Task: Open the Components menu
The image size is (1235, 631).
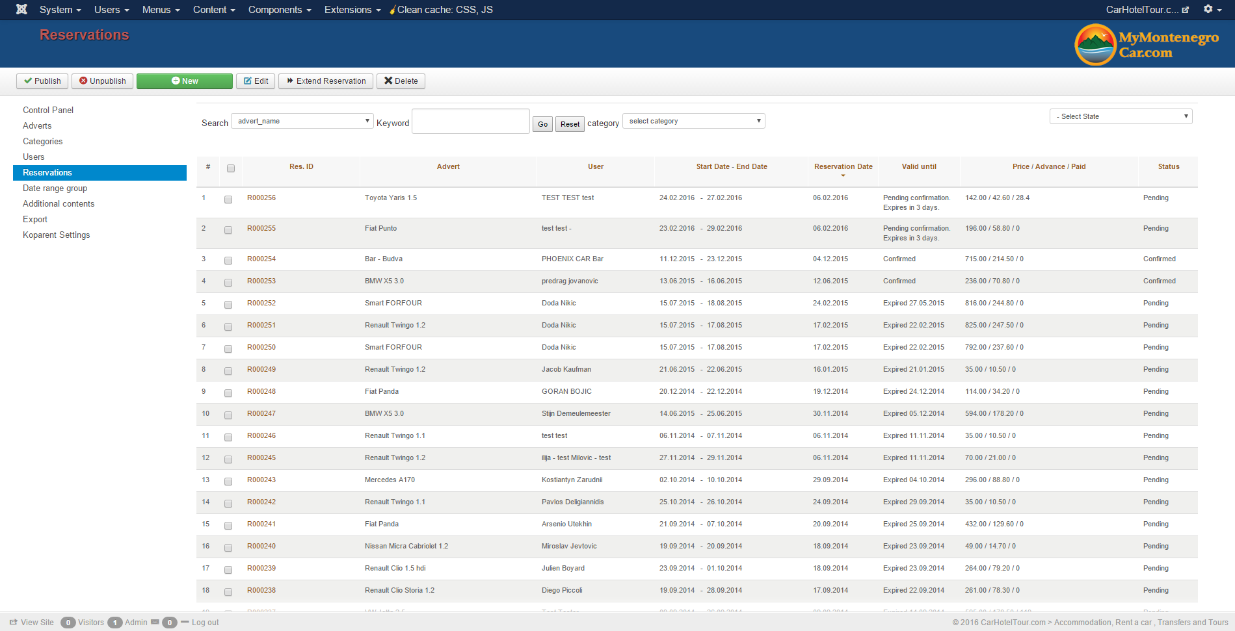Action: point(280,10)
